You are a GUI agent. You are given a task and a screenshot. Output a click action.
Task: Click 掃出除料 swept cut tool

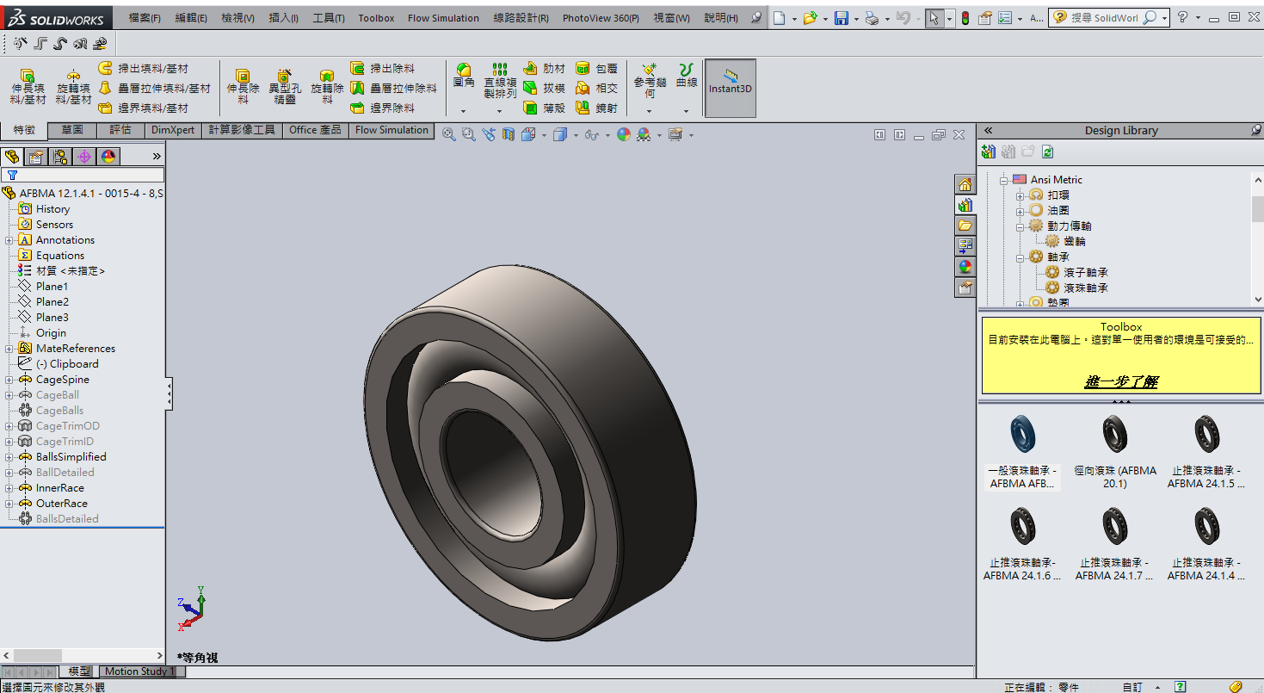click(383, 68)
